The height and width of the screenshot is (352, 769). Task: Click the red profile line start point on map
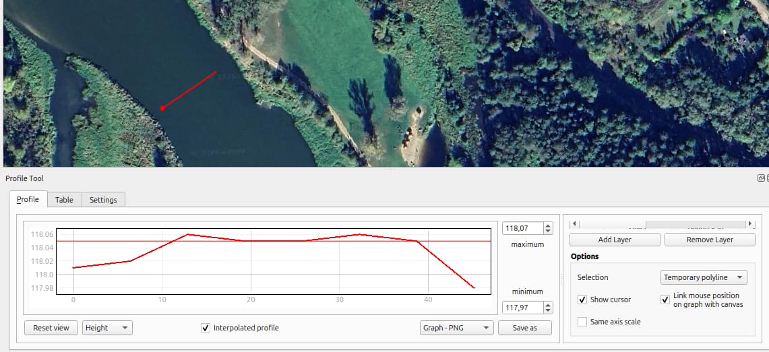(162, 108)
